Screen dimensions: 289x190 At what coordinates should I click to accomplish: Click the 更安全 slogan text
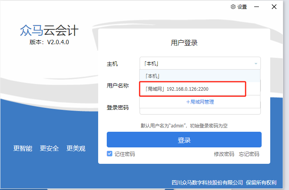(49, 148)
